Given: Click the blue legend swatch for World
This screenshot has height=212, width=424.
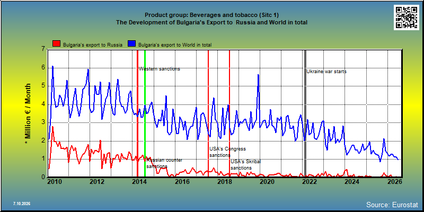Looking at the screenshot, I should tap(131, 43).
